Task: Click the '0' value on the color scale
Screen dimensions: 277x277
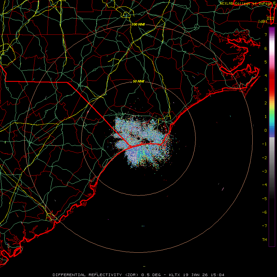Action: pos(266,130)
